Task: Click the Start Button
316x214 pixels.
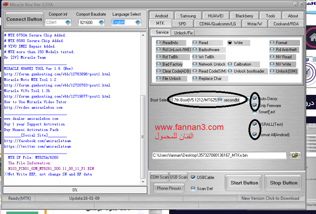Action: (x=244, y=183)
